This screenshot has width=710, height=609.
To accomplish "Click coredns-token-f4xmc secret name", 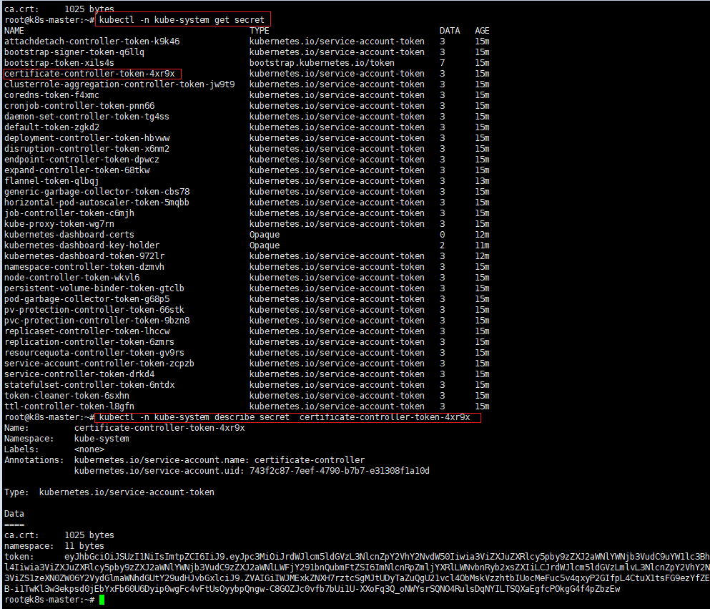I will click(51, 95).
